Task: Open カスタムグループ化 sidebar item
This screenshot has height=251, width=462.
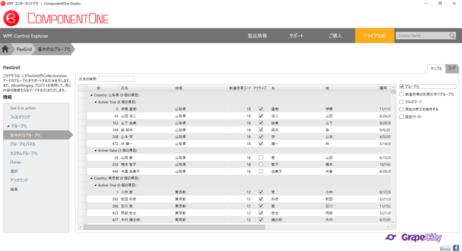Action: (x=23, y=153)
